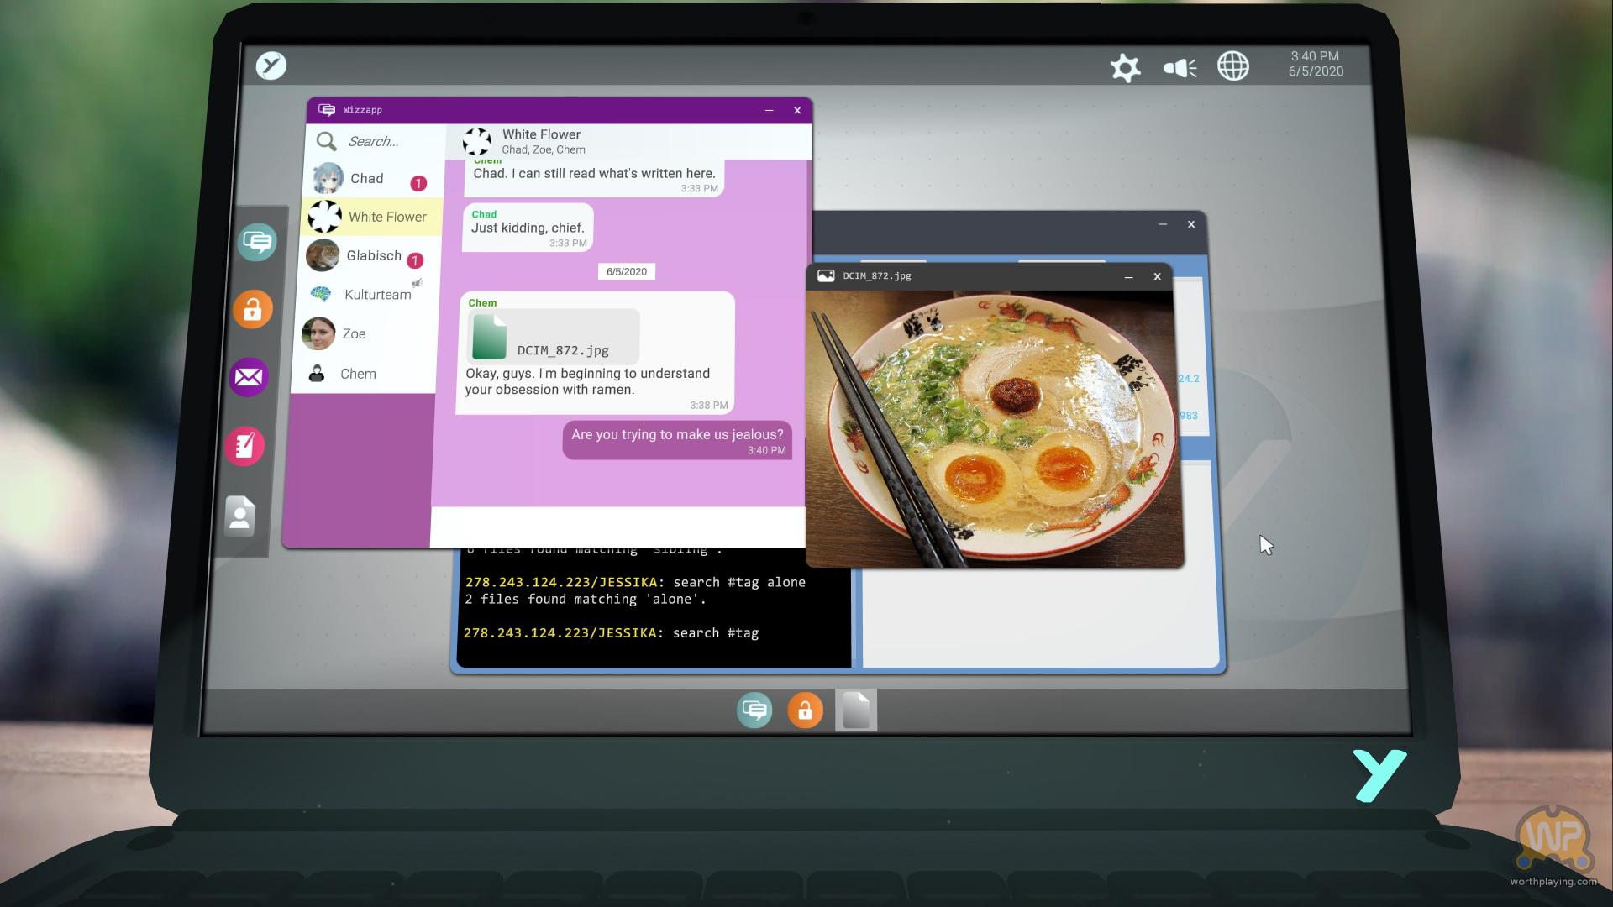Viewport: 1613px width, 907px height.
Task: Open the pink notes app icon
Action: pos(244,446)
